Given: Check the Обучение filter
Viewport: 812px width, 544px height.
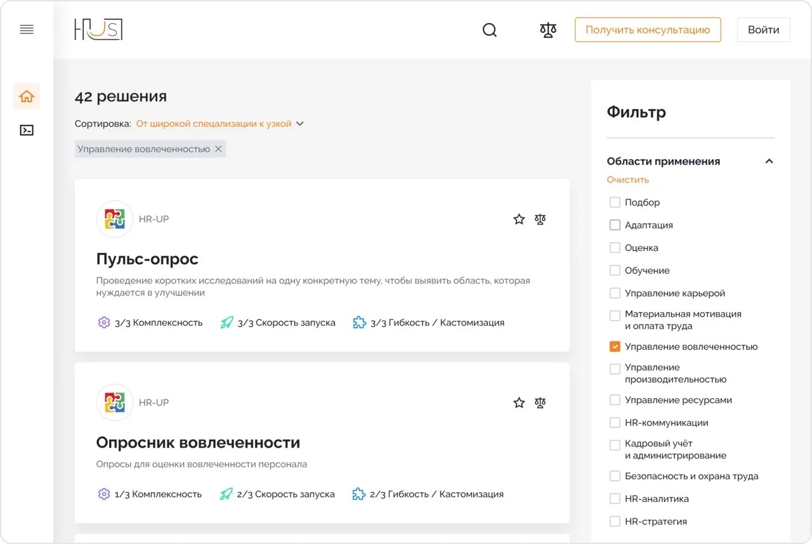Looking at the screenshot, I should (x=615, y=271).
